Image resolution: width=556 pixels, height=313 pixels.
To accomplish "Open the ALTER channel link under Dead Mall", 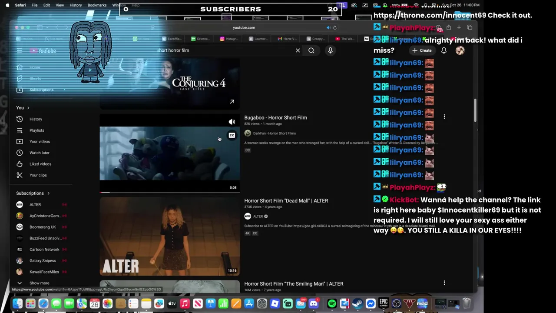I will (x=258, y=216).
